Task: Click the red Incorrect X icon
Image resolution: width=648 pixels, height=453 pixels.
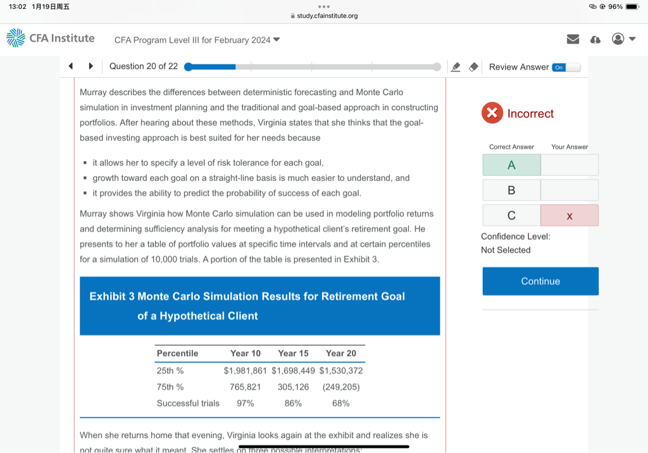Action: (x=492, y=113)
